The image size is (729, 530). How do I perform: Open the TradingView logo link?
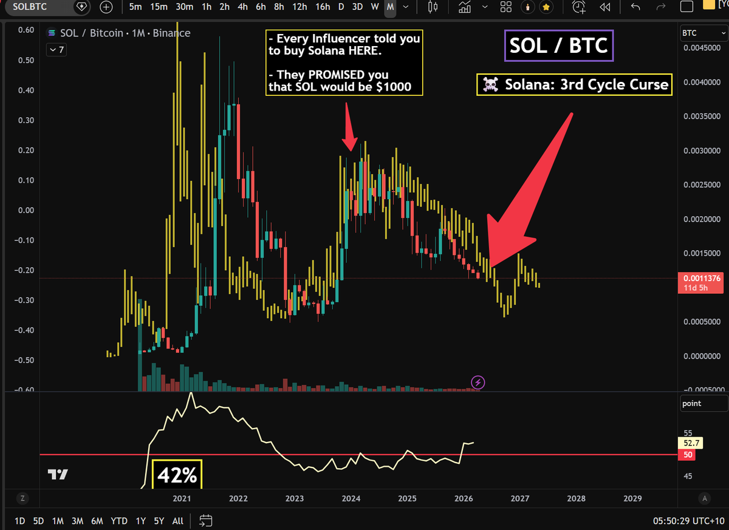pyautogui.click(x=58, y=475)
